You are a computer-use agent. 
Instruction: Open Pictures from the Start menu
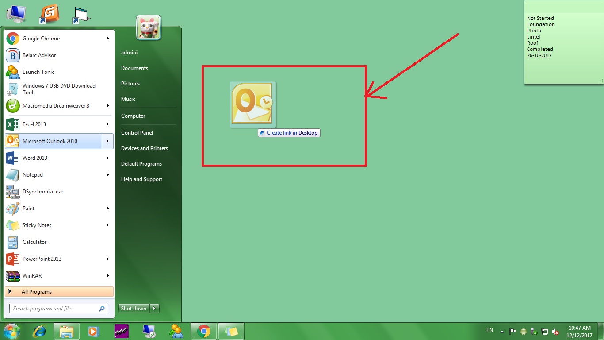pos(130,84)
